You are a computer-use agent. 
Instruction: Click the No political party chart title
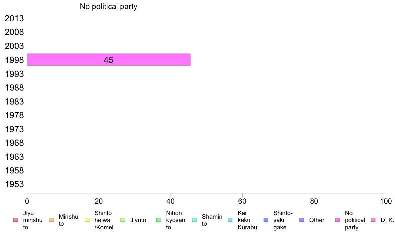pos(109,6)
